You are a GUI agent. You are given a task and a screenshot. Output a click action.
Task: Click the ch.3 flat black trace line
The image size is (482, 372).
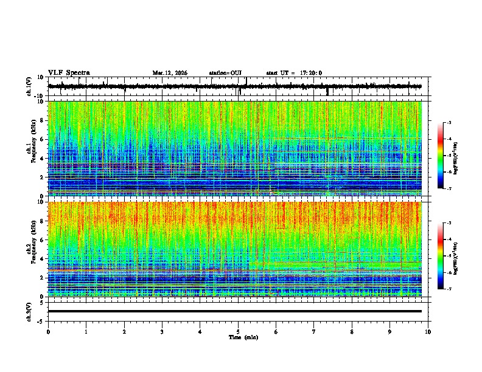tap(235, 311)
